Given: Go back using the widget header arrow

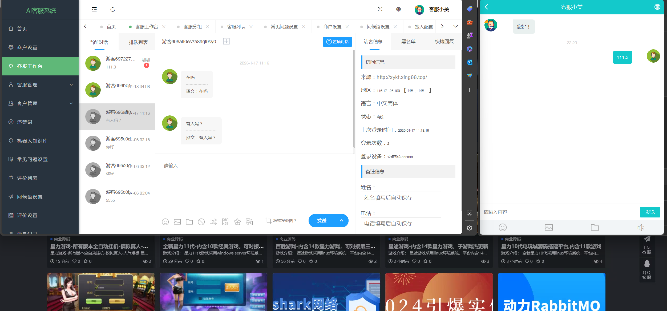Looking at the screenshot, I should (487, 7).
